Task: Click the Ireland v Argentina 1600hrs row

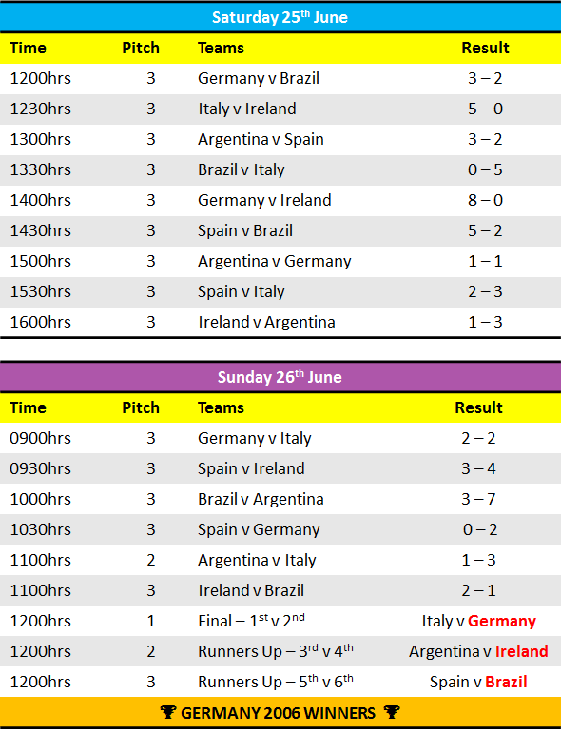Action: tap(280, 322)
